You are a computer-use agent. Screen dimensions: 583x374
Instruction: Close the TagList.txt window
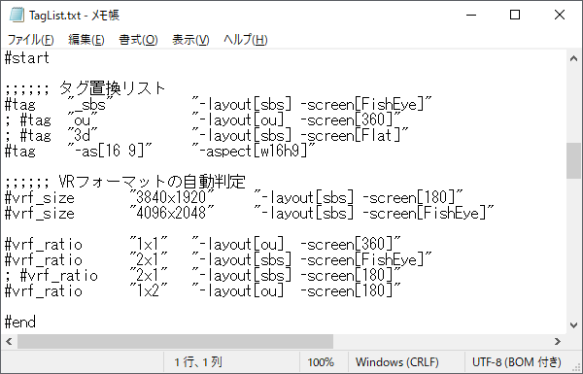point(560,15)
